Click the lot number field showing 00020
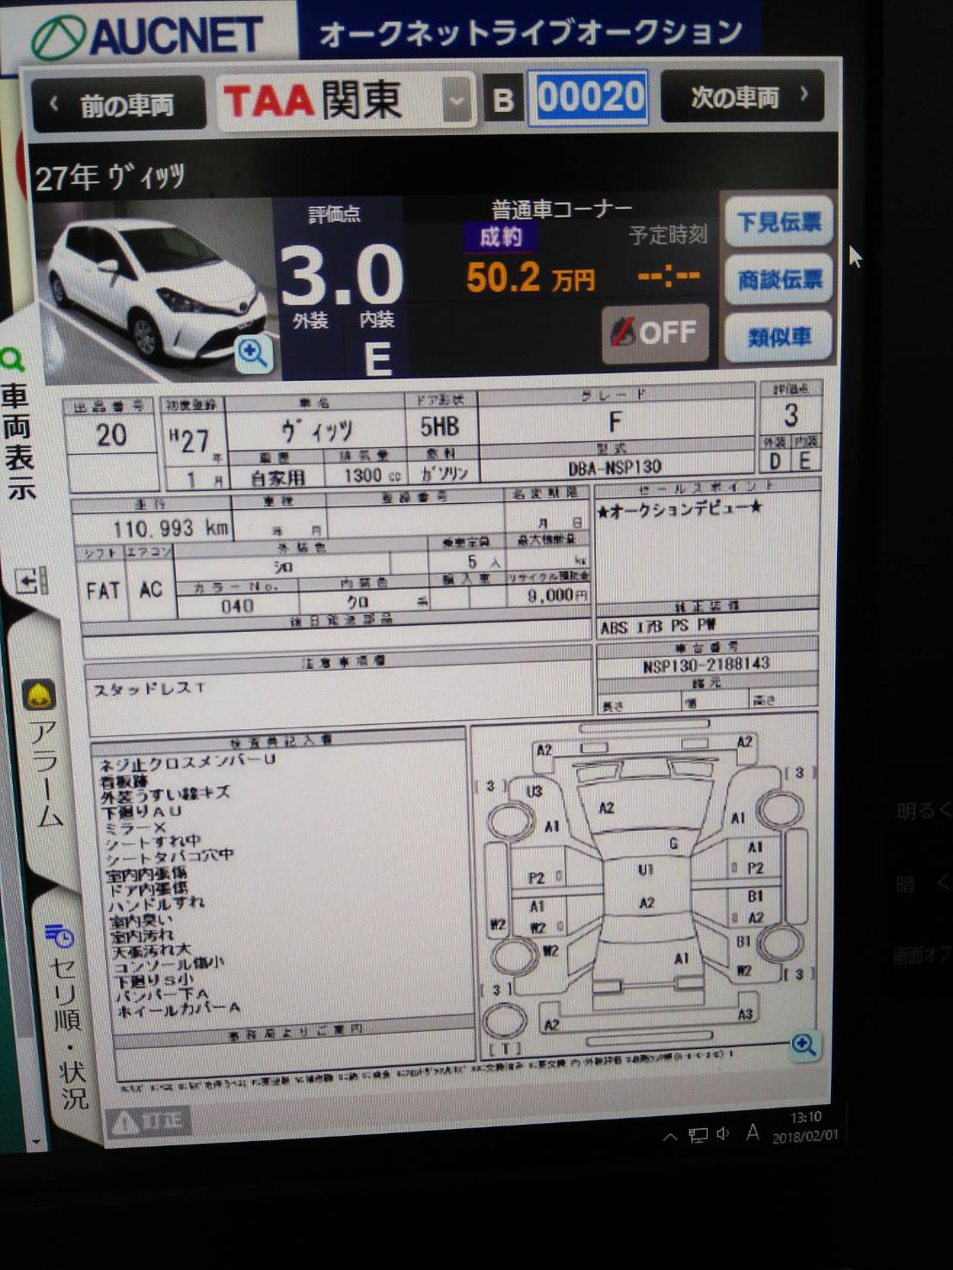Screen dimensions: 953x1270 (591, 97)
